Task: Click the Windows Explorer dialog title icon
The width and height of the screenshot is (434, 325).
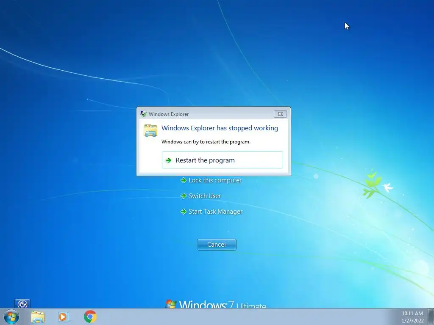Action: pos(143,114)
